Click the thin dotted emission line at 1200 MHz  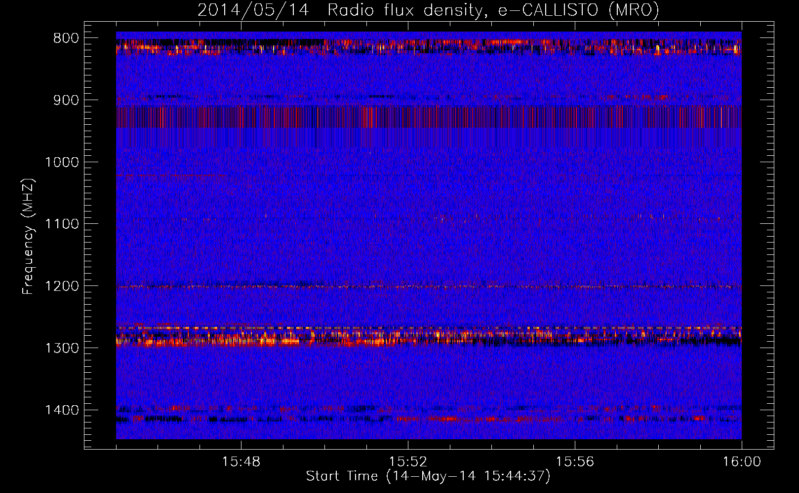pos(429,286)
